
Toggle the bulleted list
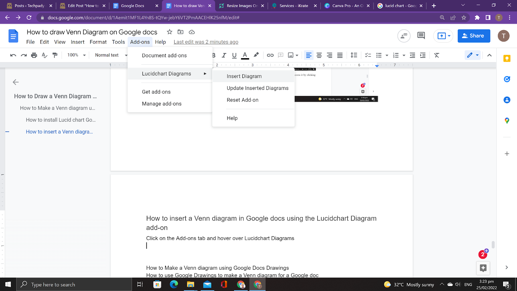379,55
